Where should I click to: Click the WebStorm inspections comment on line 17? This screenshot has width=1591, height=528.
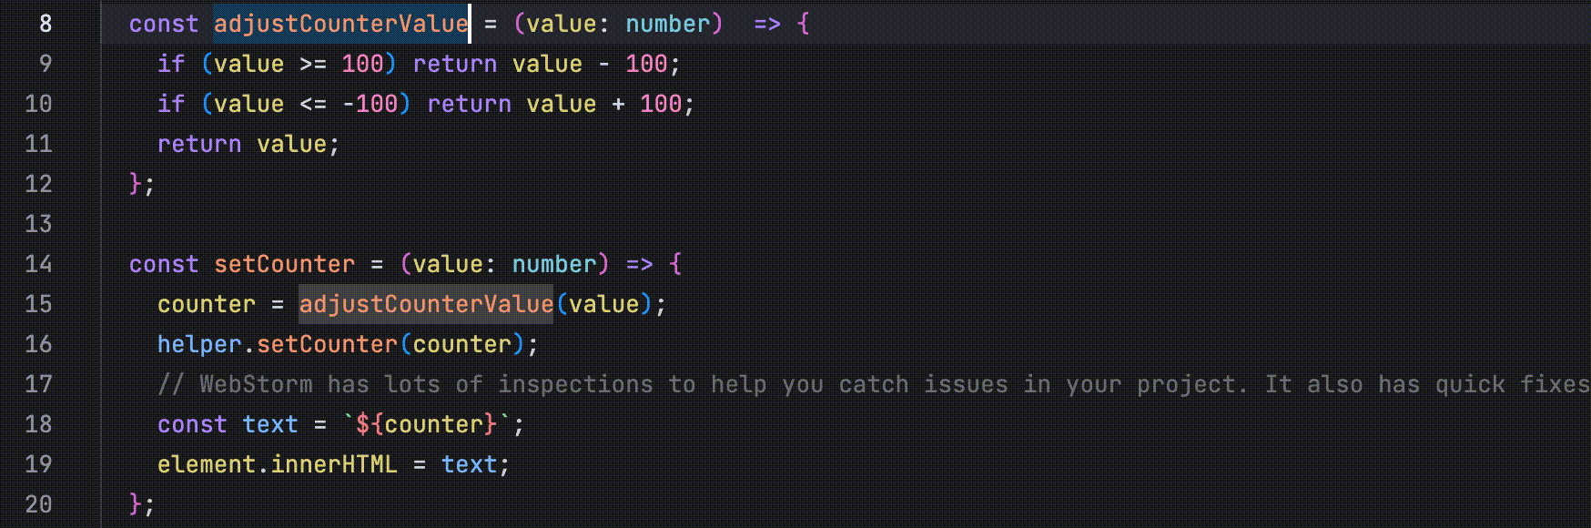874,384
